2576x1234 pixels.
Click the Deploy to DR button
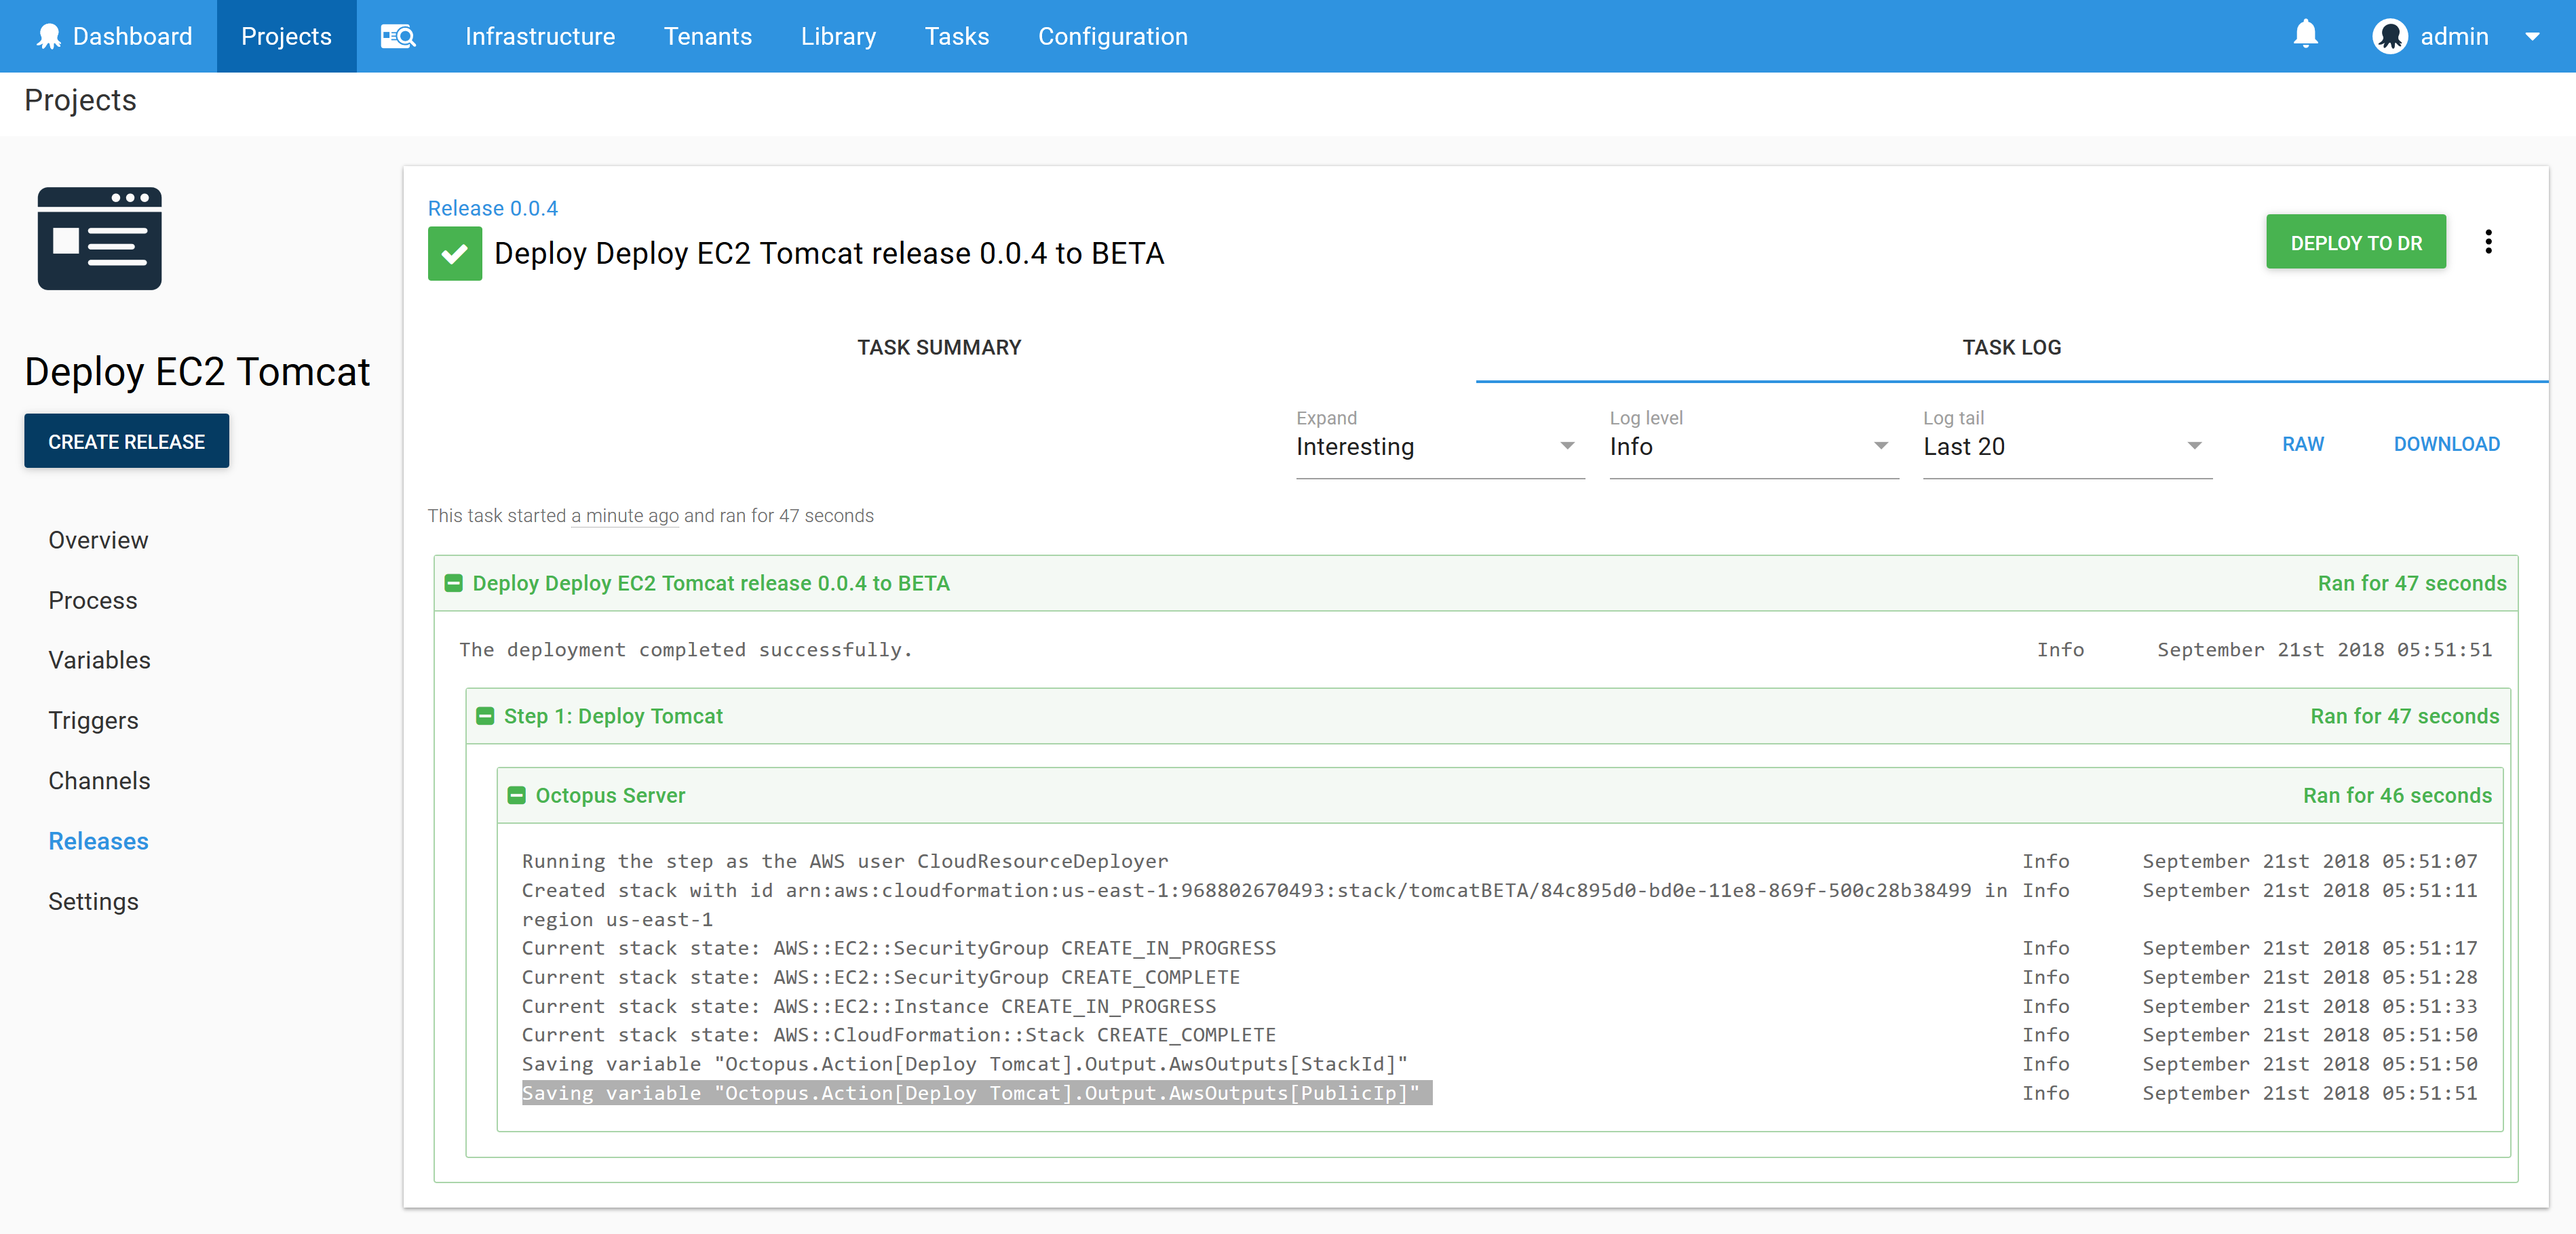point(2355,242)
